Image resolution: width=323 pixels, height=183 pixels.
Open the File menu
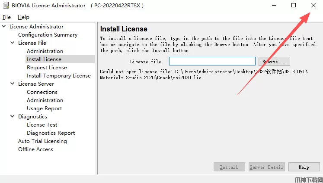click(6, 17)
